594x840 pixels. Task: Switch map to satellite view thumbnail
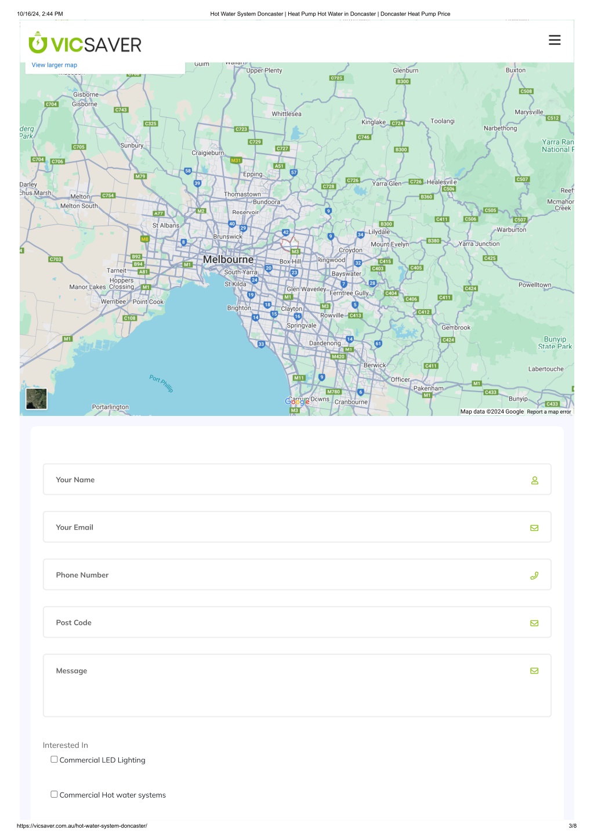[x=37, y=399]
